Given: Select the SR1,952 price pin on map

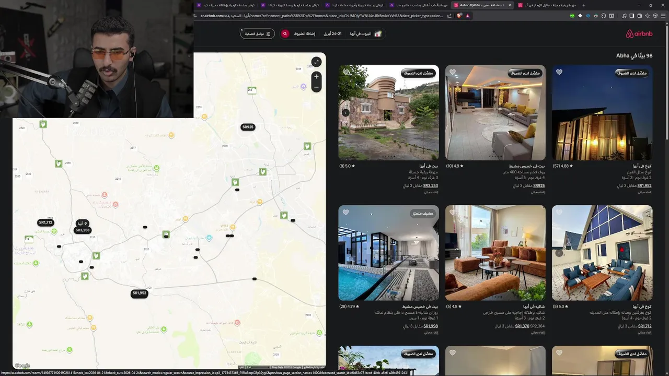Looking at the screenshot, I should 140,293.
